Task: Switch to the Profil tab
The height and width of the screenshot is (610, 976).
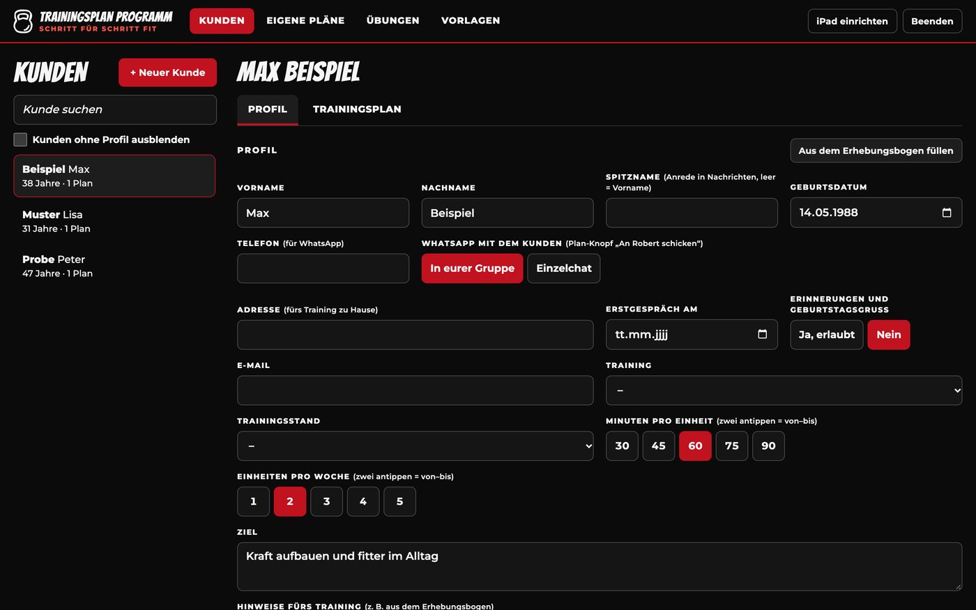Action: point(268,109)
